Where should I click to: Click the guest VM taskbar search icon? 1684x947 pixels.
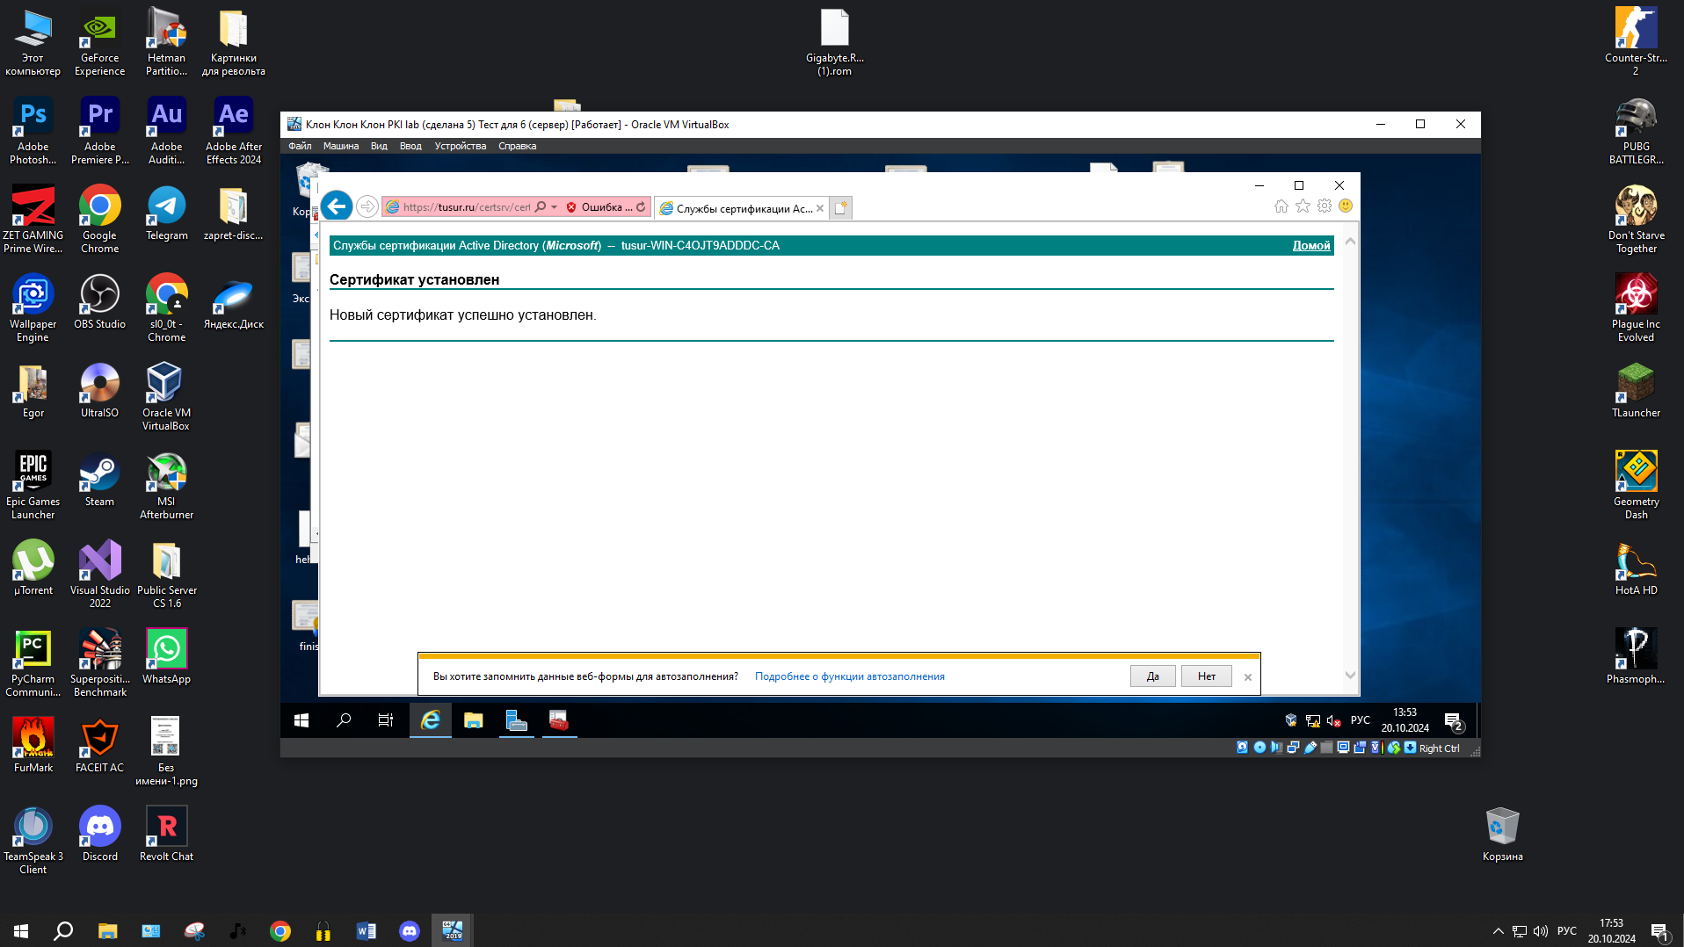coord(344,720)
